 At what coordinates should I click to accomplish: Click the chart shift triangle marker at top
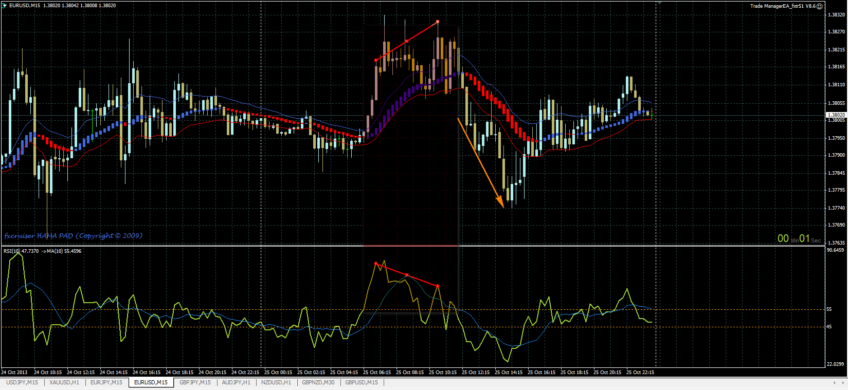click(x=659, y=3)
